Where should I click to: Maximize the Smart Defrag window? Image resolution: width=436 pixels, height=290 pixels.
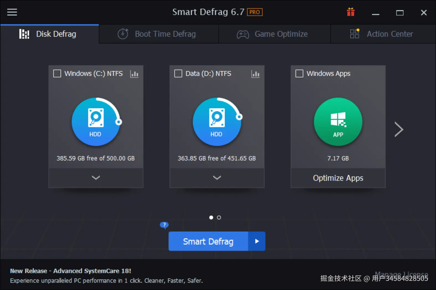400,13
